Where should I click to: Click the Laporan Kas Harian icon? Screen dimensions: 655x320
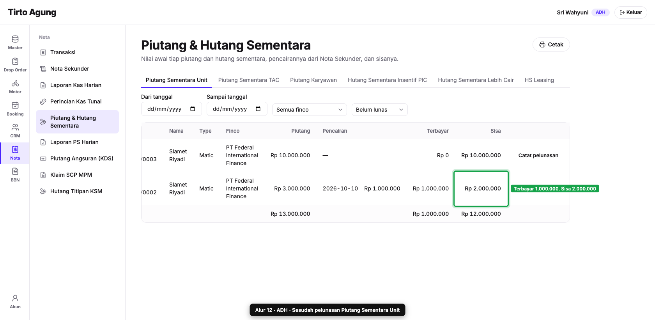coord(43,85)
